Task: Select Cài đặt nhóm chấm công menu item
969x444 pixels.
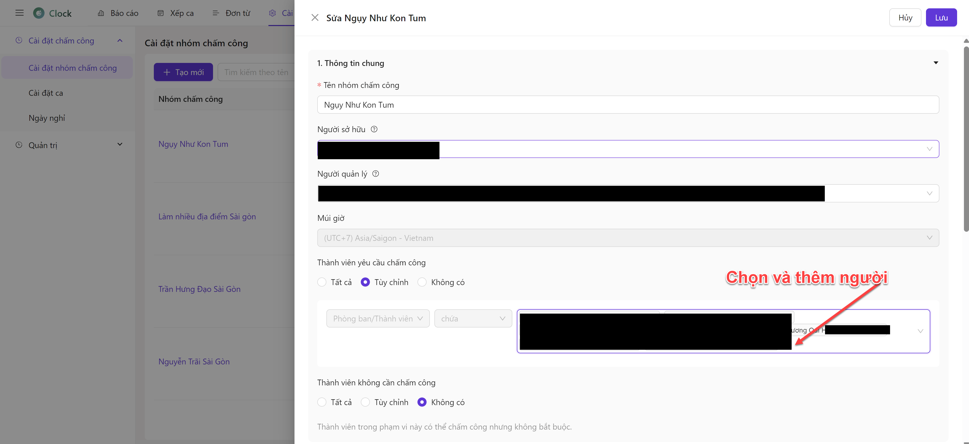Action: (x=67, y=68)
